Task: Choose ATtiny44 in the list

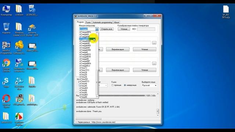Action: tap(87, 84)
